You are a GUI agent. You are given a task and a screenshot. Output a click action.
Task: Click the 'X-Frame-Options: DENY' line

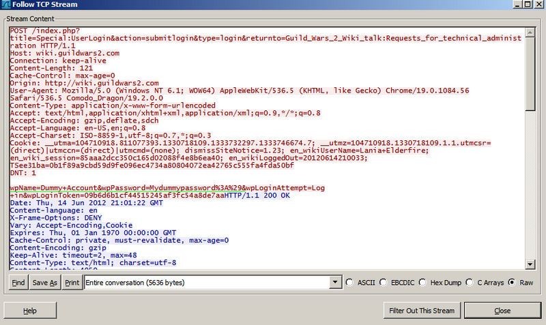click(x=56, y=218)
